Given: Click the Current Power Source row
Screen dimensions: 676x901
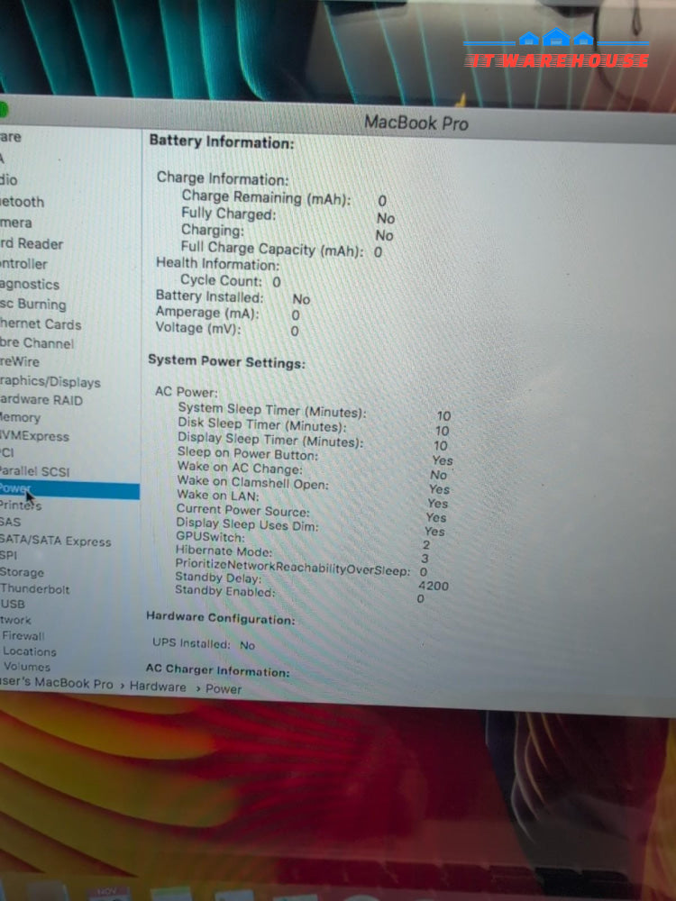Looking at the screenshot, I should (311, 514).
